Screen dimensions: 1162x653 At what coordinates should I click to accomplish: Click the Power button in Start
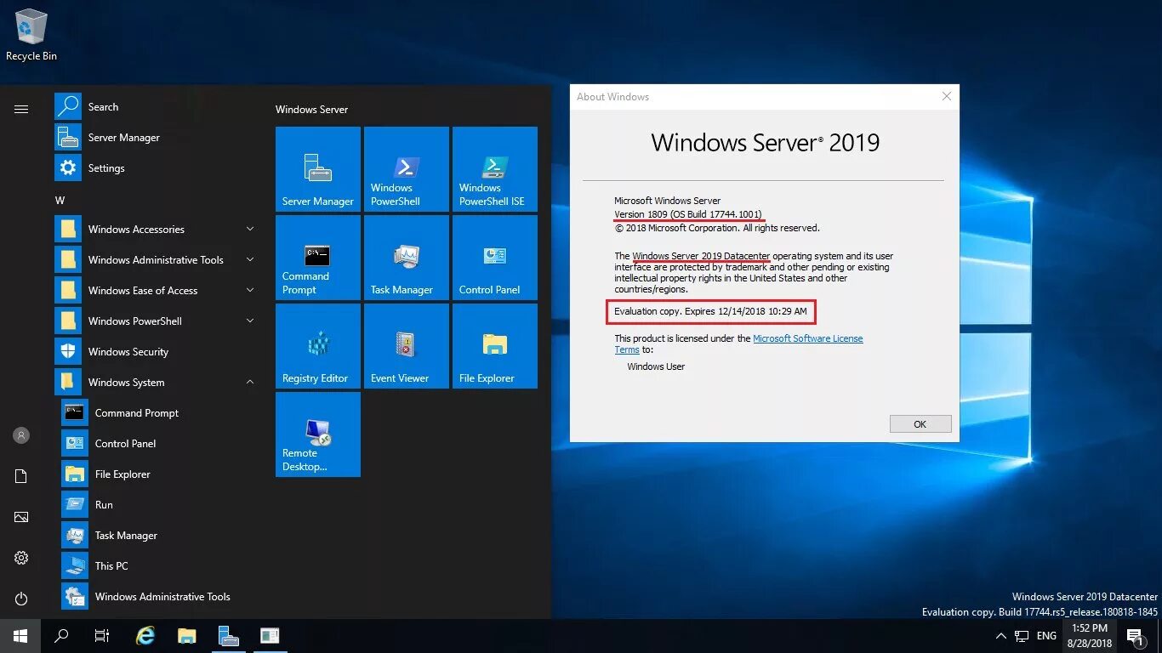(x=21, y=599)
